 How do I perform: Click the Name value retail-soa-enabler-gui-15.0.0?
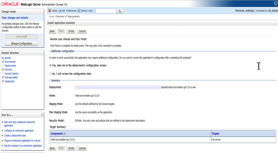87,96
